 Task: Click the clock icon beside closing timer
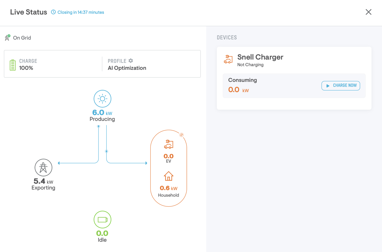click(53, 12)
